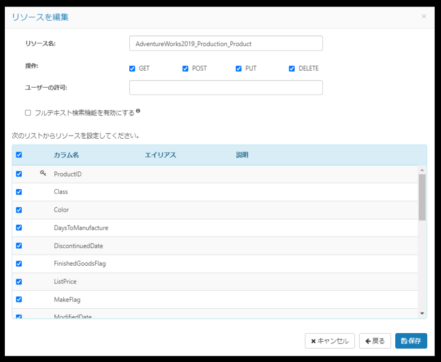Uncheck the ProductID column checkbox
The height and width of the screenshot is (362, 441).
(19, 174)
